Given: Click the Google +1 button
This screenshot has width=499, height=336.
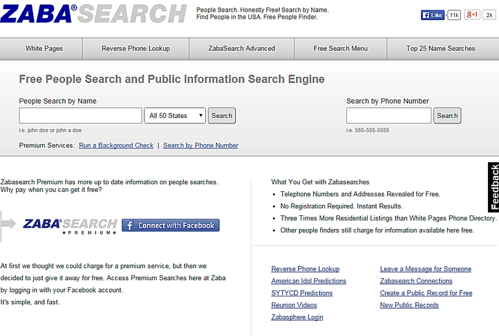Looking at the screenshot, I should click(x=472, y=15).
